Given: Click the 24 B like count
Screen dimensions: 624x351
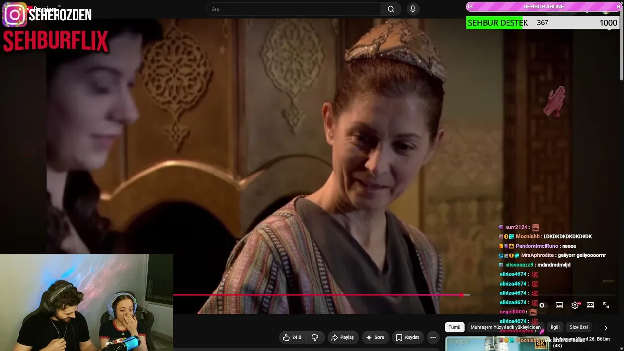Looking at the screenshot, I should (297, 337).
